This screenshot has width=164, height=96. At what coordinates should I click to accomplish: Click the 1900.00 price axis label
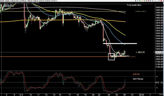(x=159, y=7)
